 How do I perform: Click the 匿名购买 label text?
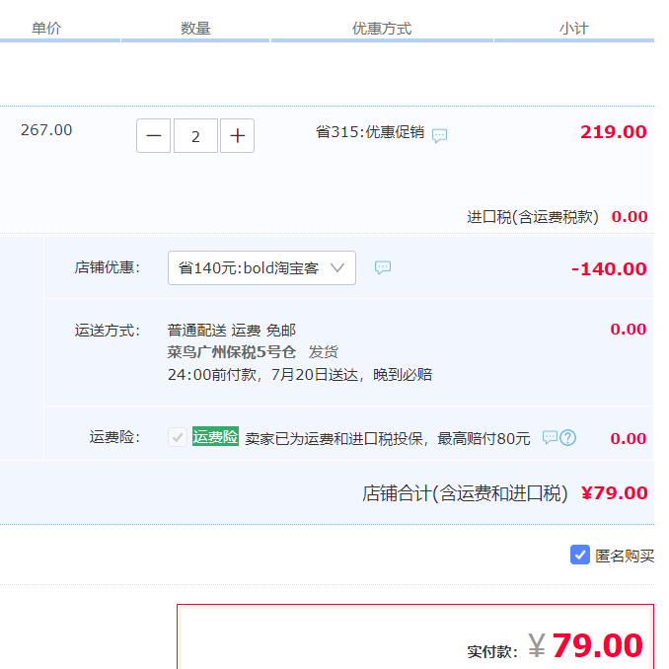(x=625, y=556)
